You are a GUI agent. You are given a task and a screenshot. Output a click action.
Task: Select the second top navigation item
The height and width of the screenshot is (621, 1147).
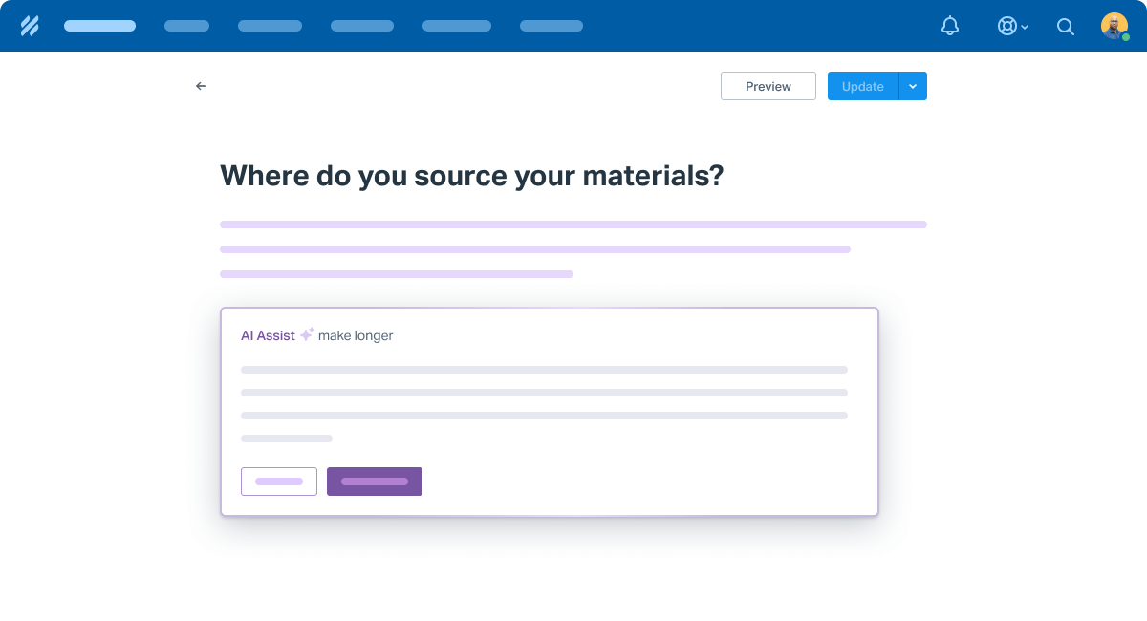click(x=186, y=26)
